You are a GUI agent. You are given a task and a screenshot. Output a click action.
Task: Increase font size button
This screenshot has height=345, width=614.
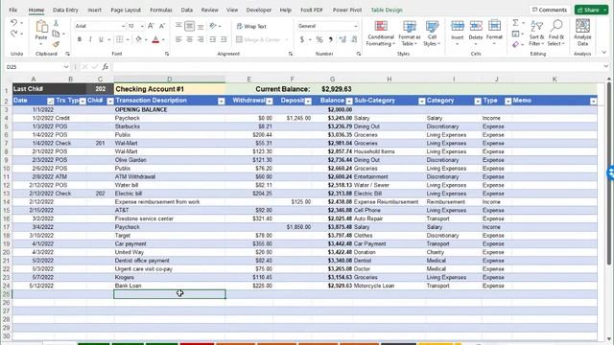pos(151,26)
